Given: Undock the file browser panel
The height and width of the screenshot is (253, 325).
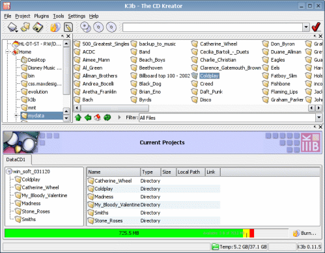Looking at the screenshot, I should click(315, 36).
